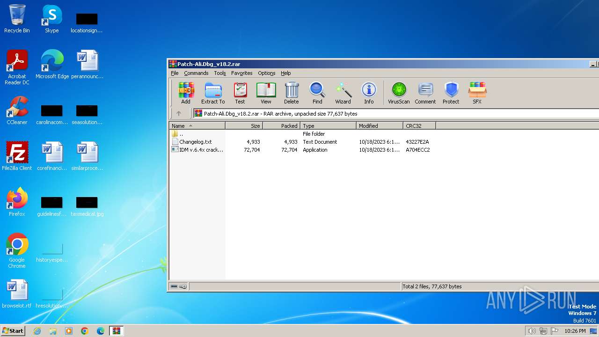Select Google Chrome desktop shortcut

coord(17,251)
